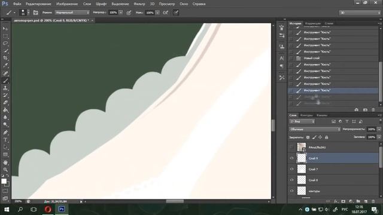The width and height of the screenshot is (383, 215).
Task: Hide layer Слой 7
Action: point(291,169)
